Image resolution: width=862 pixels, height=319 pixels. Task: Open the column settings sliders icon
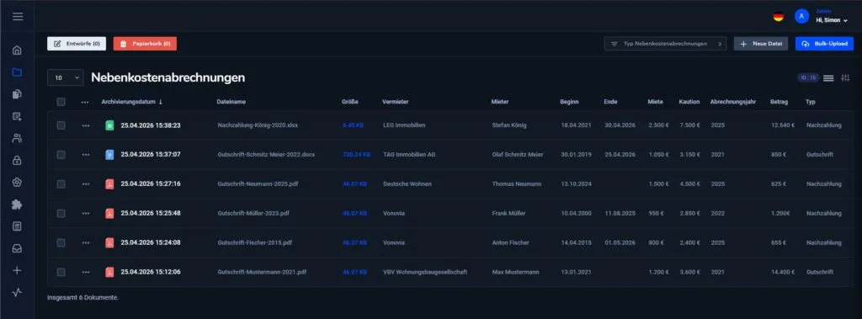click(845, 78)
